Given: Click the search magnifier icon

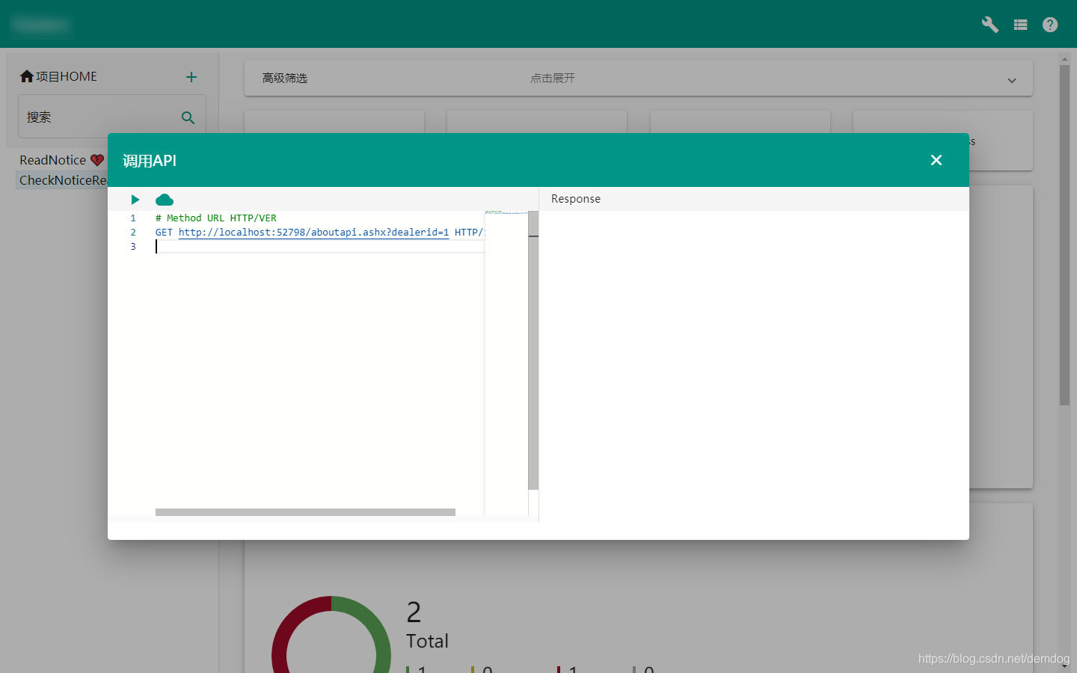Looking at the screenshot, I should [x=188, y=117].
